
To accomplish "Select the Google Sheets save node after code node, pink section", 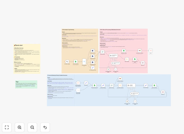I will [135, 59].
